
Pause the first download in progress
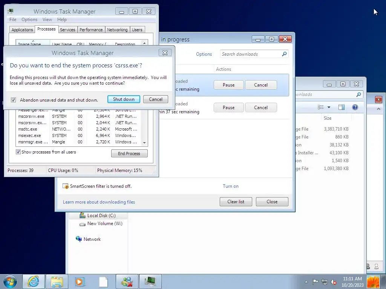point(229,85)
